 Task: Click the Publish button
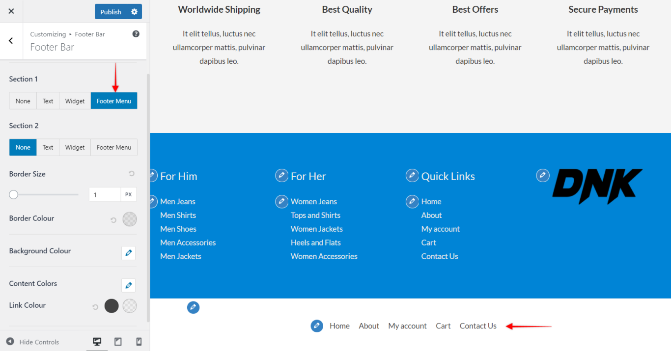[x=111, y=12]
